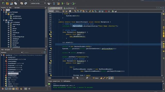Click the Undo arrow icon
This screenshot has height=92, width=165.
tap(22, 3)
